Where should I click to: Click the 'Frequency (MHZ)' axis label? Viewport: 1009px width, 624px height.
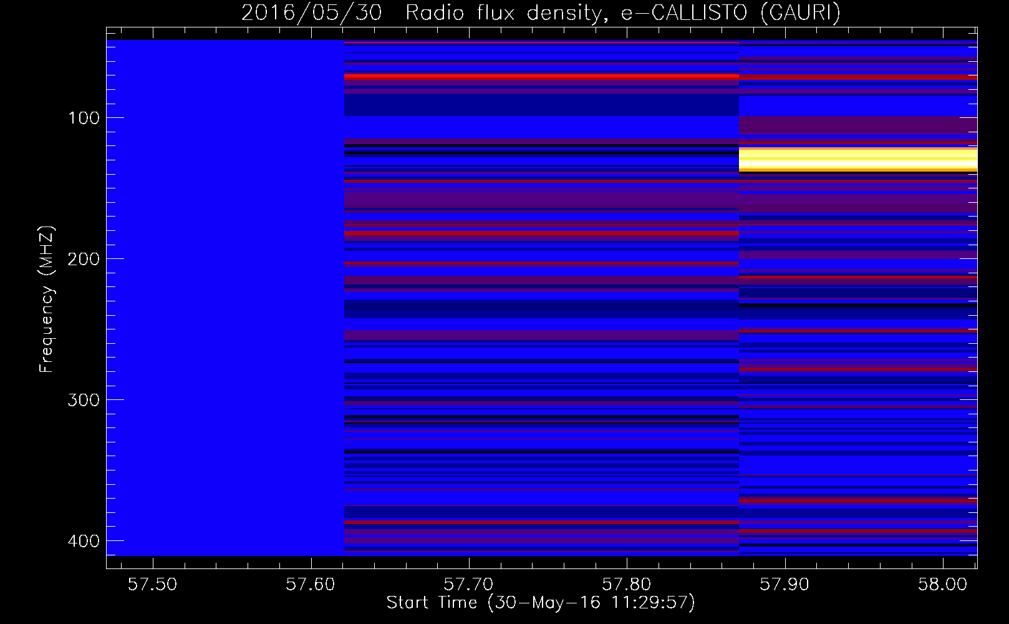point(47,300)
